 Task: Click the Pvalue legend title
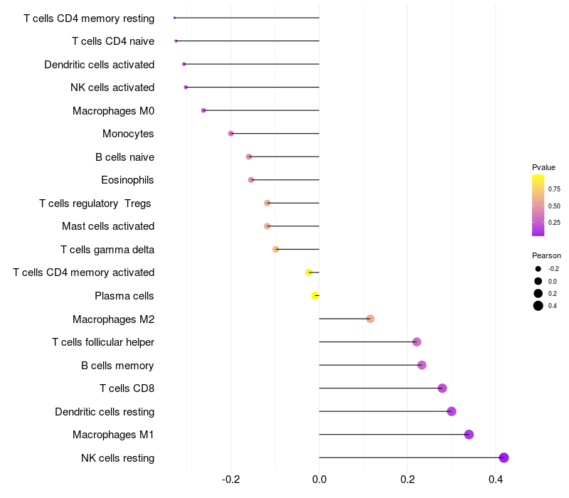click(543, 167)
